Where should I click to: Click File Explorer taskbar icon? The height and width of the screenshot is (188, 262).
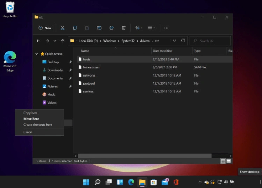[143, 182]
